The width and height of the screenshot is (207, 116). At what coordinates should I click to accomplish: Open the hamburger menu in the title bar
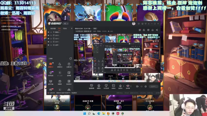(x=149, y=24)
